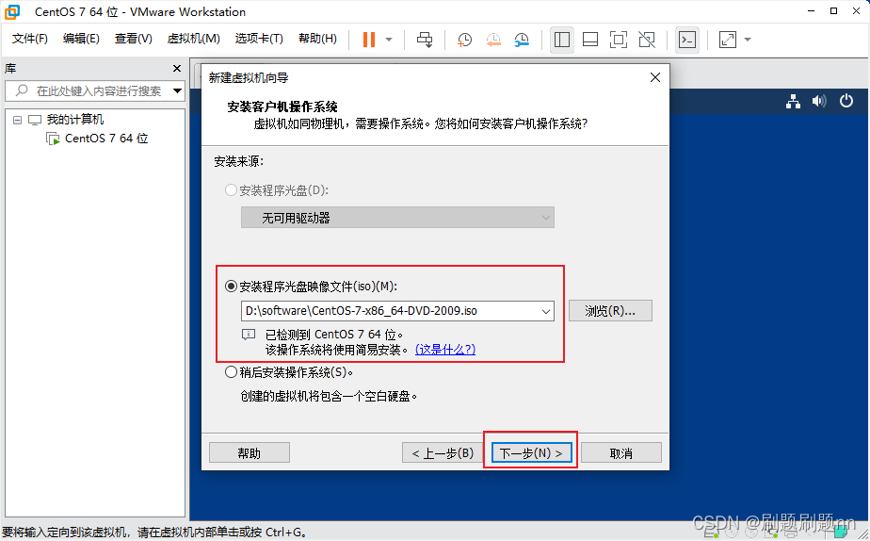Toggle the library sidebar view icon
870x541 pixels.
tap(562, 40)
